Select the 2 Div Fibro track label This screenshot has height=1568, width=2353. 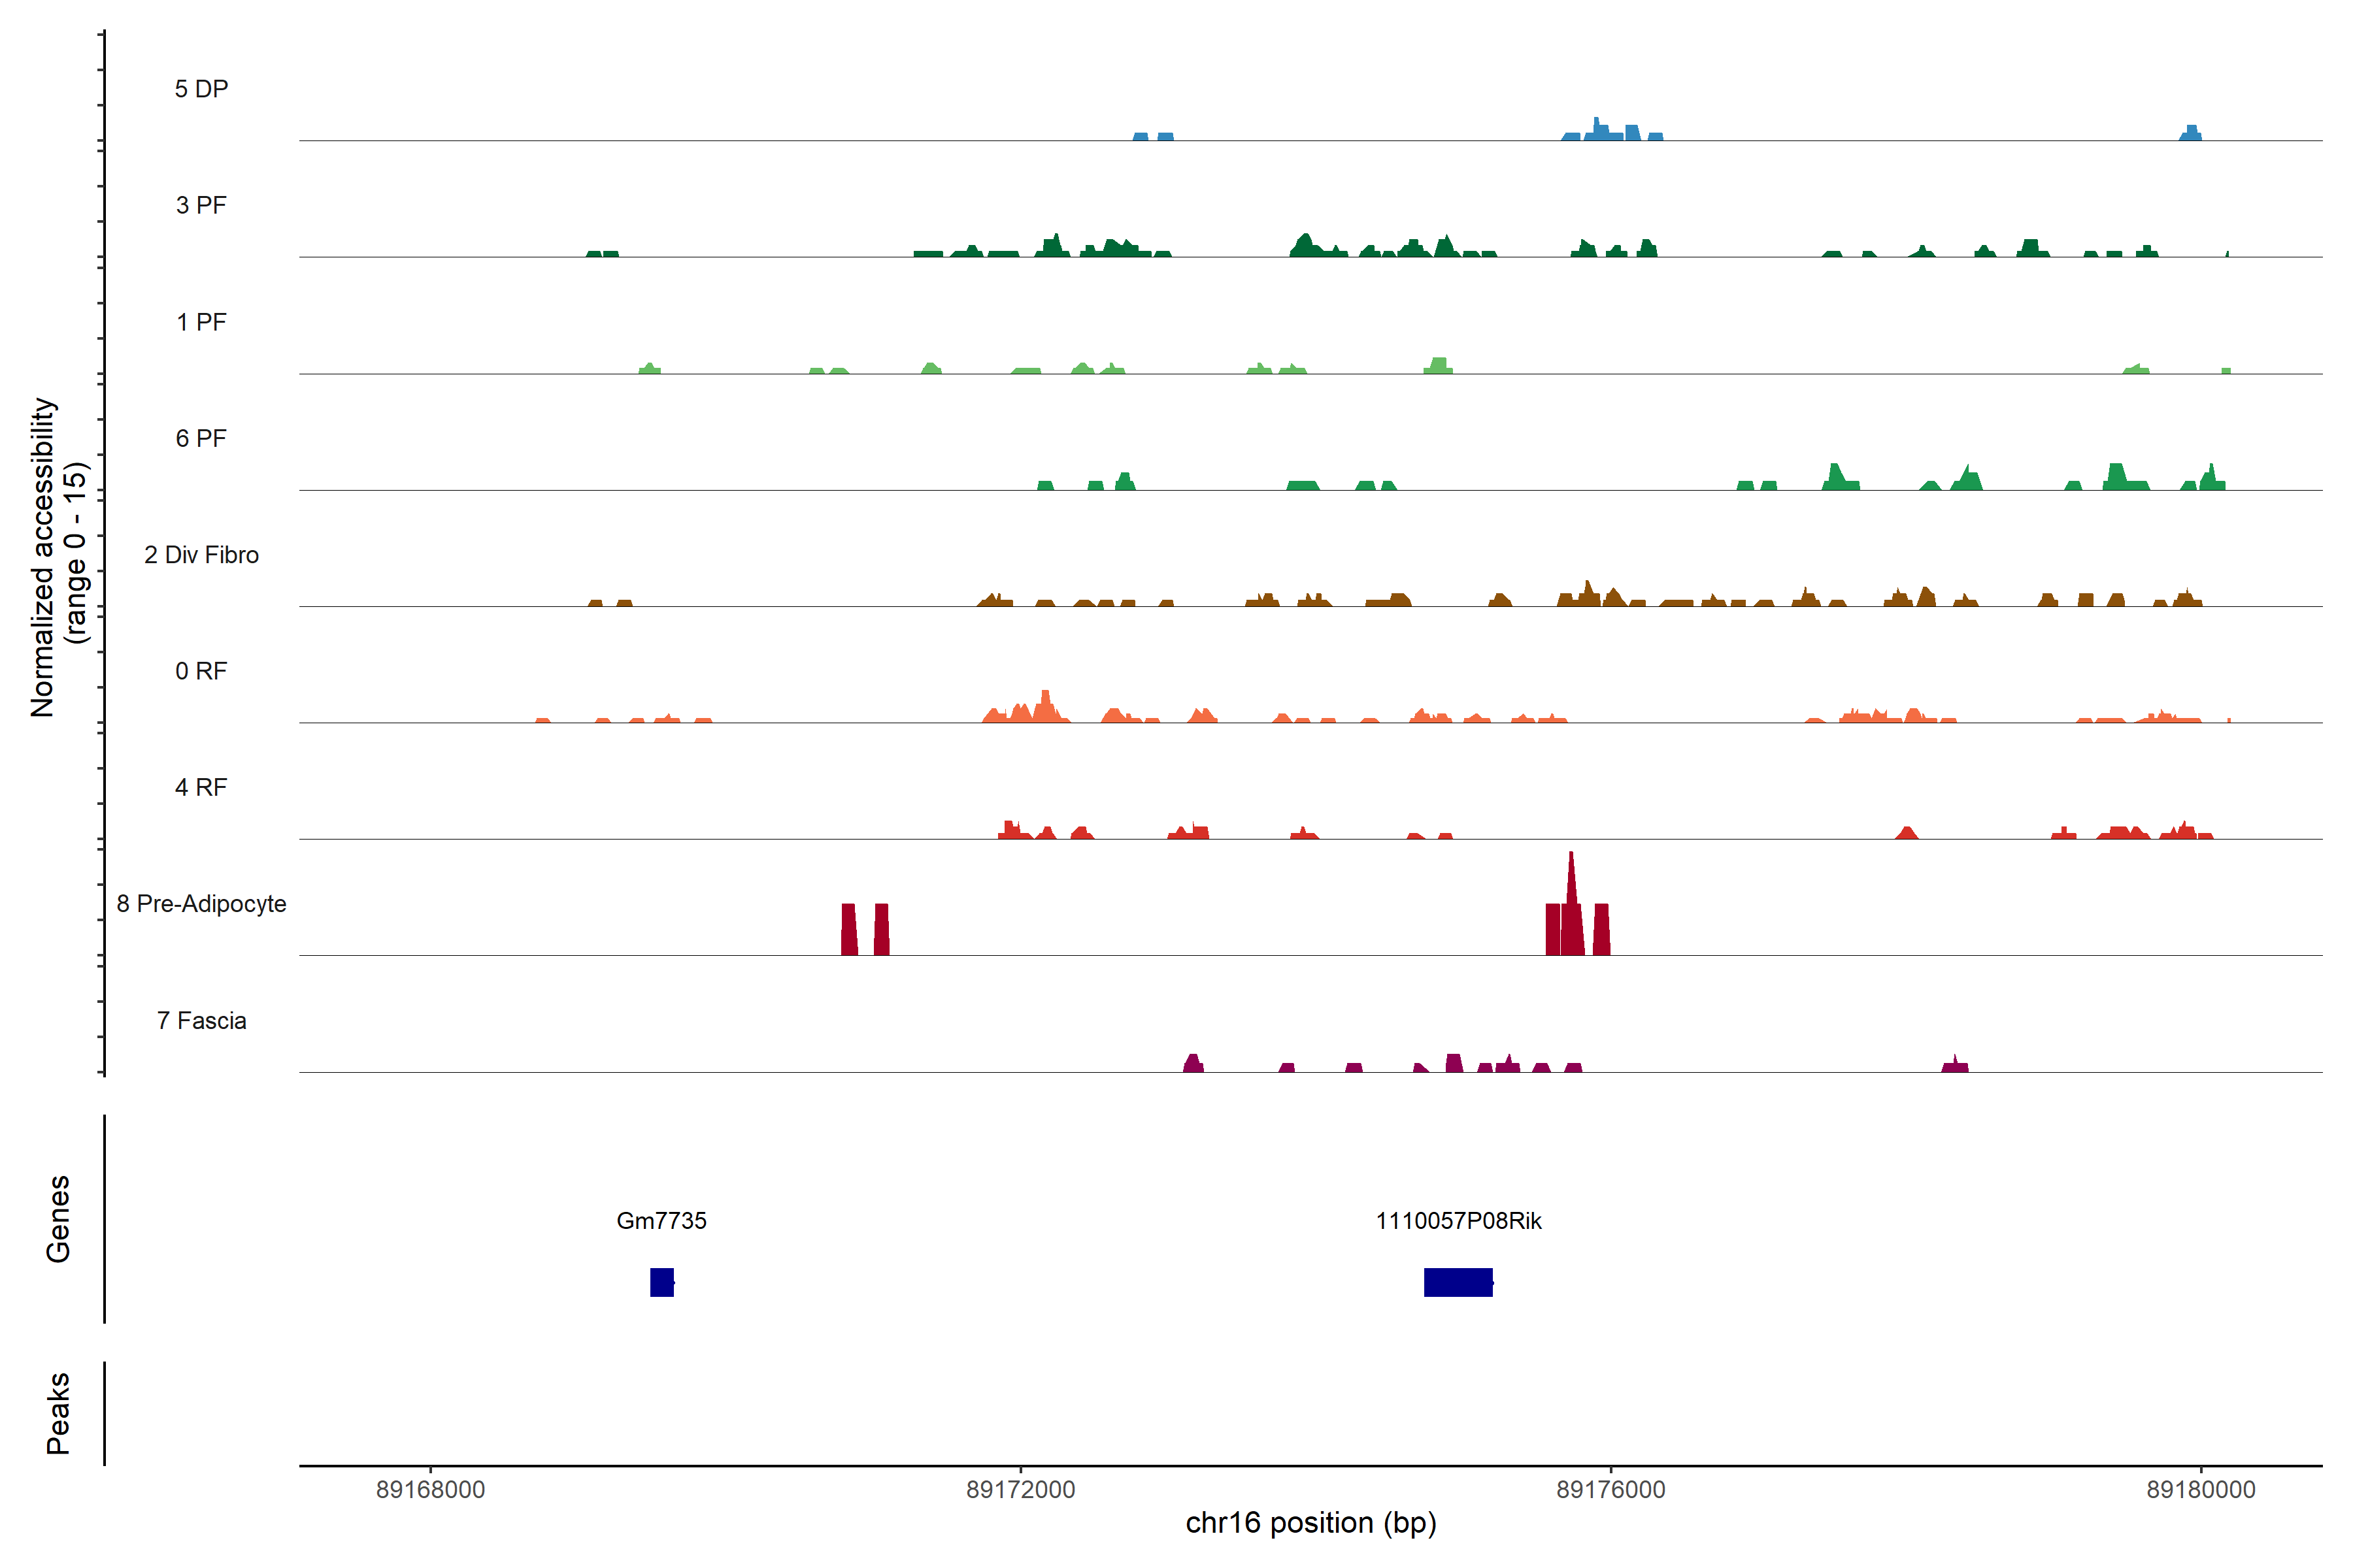(201, 555)
